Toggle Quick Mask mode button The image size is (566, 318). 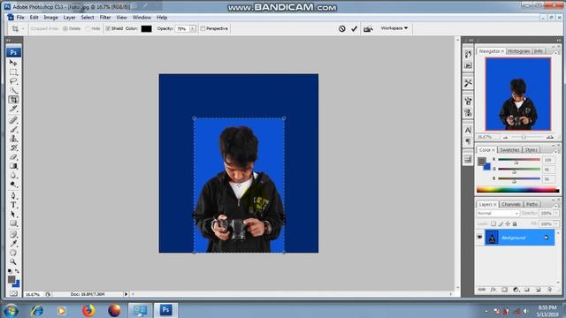[13, 293]
